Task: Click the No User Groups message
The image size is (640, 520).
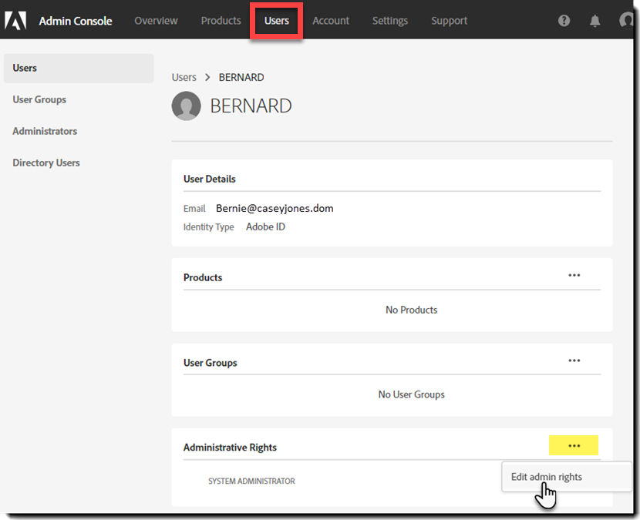Action: (x=412, y=394)
